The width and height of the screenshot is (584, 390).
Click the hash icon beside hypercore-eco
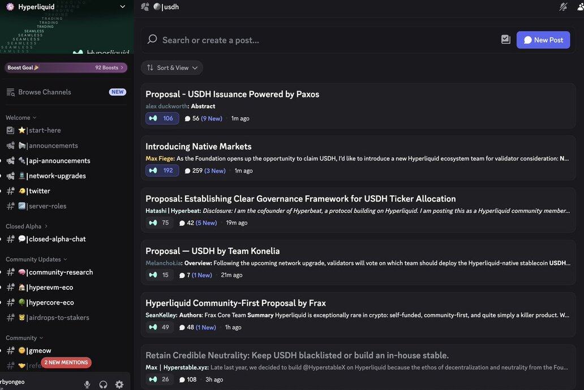click(10, 302)
